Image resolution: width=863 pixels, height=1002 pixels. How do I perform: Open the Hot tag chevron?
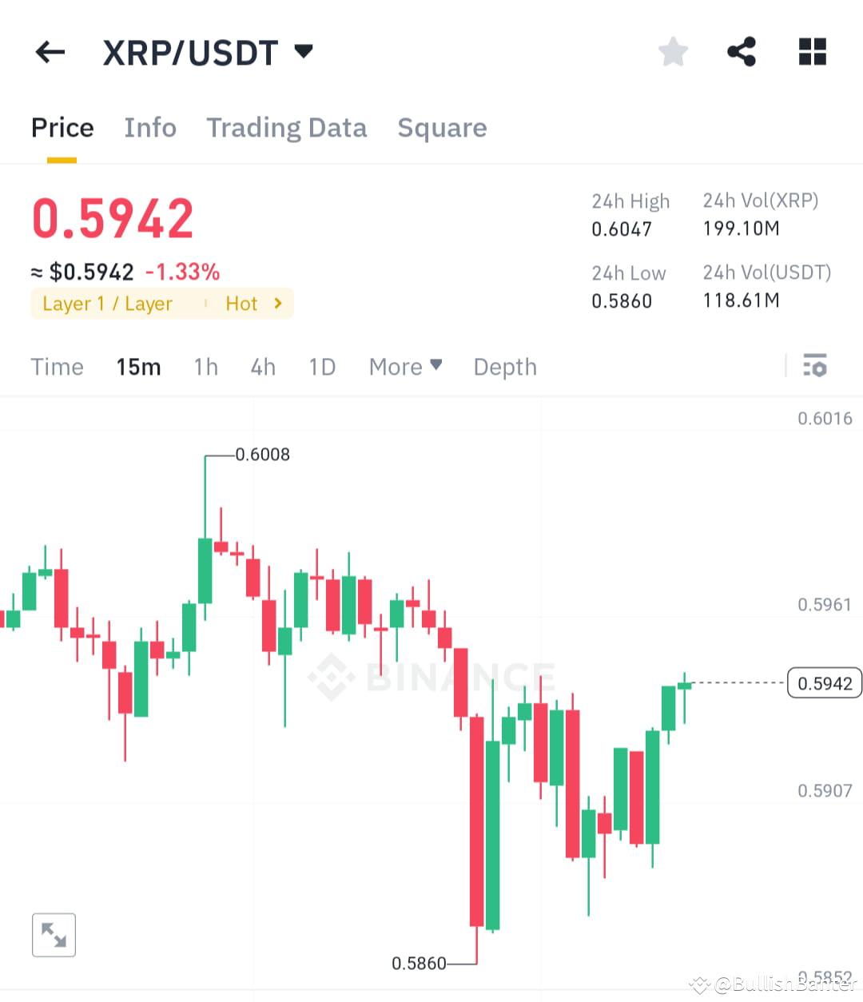point(278,303)
